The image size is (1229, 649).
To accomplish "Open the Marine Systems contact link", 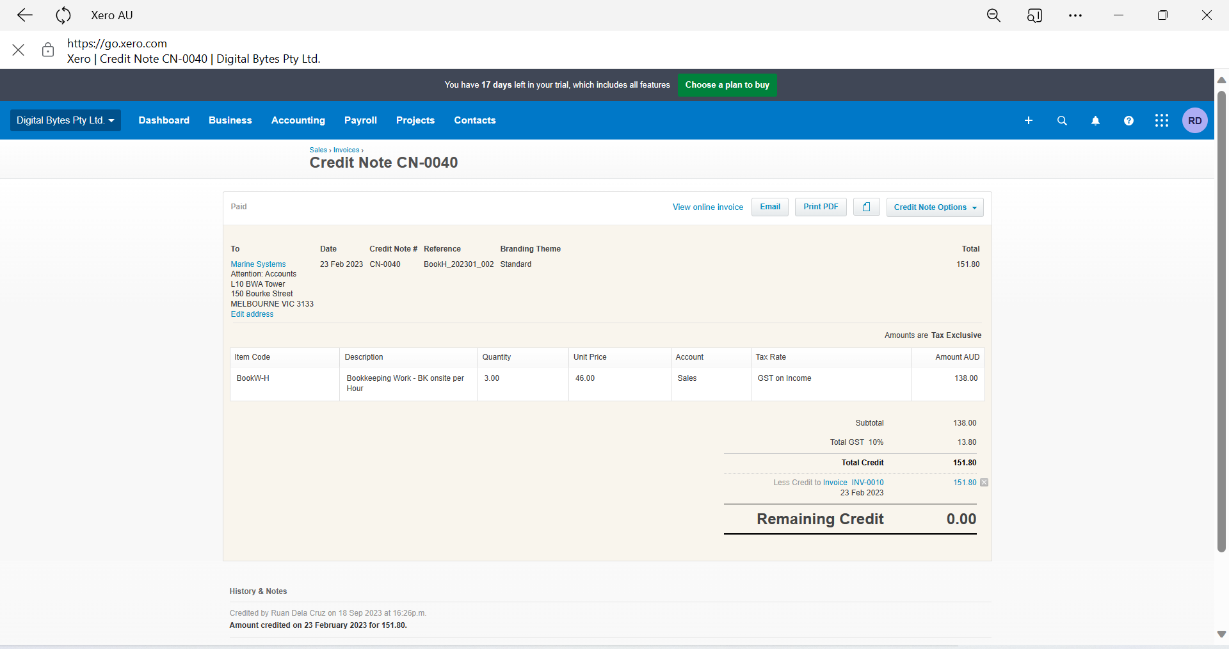I will pyautogui.click(x=258, y=264).
